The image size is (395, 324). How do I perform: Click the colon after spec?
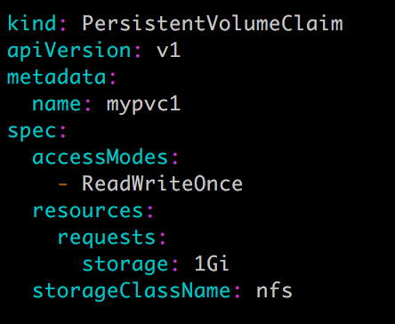point(63,132)
